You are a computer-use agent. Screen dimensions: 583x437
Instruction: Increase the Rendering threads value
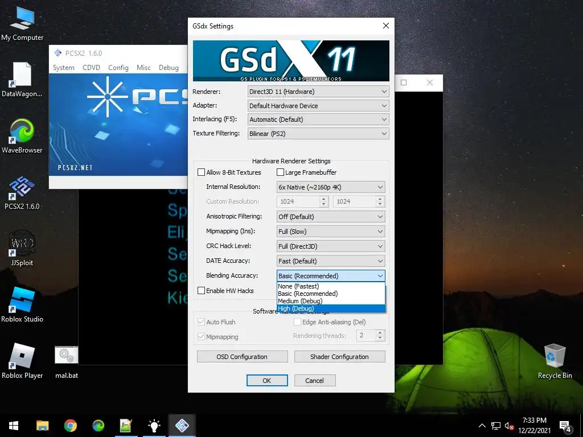coord(380,333)
